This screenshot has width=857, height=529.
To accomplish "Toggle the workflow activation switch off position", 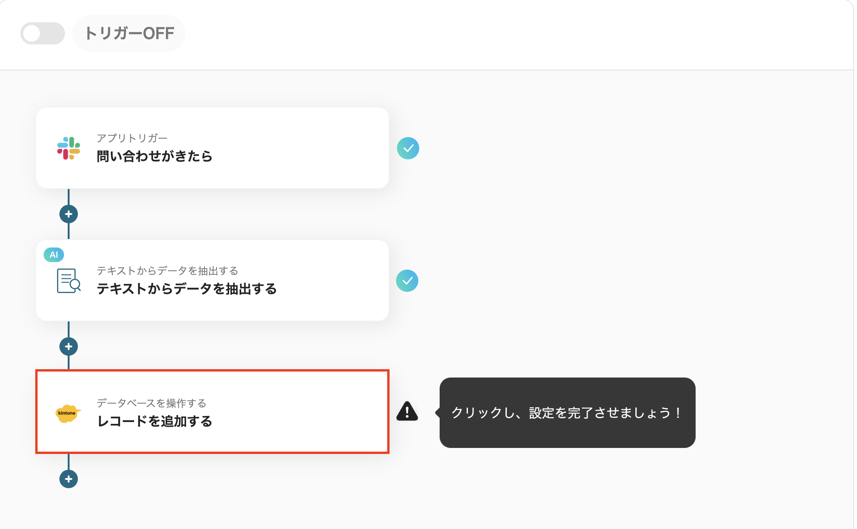I will pyautogui.click(x=42, y=33).
